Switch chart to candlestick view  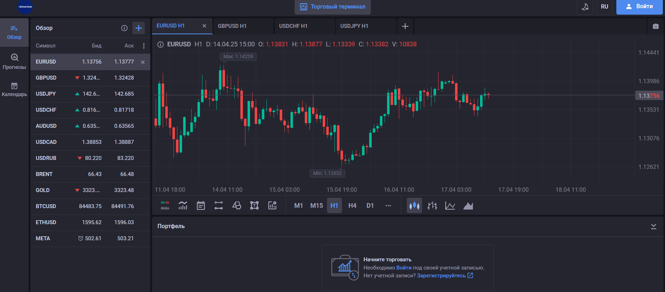click(x=414, y=206)
